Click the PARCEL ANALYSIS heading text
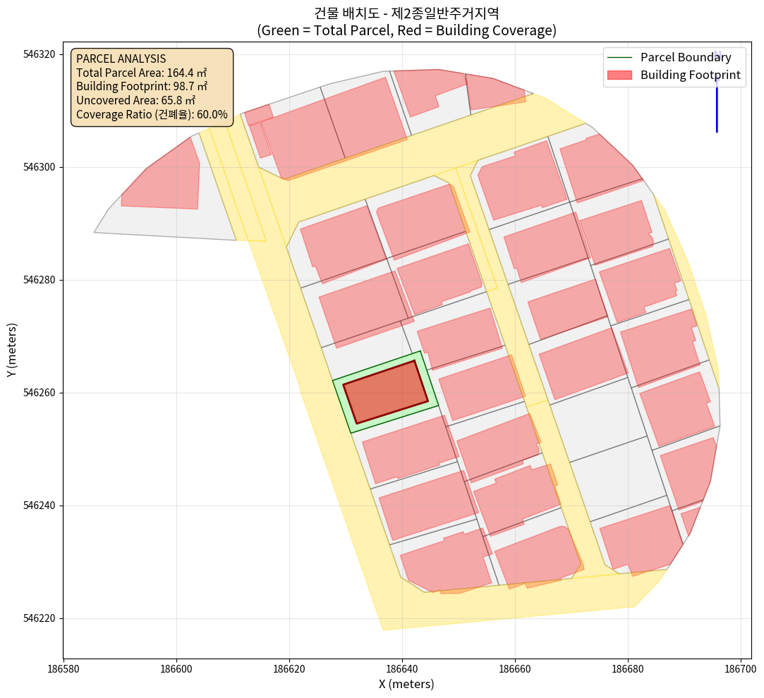Image resolution: width=764 pixels, height=698 pixels. (x=121, y=59)
